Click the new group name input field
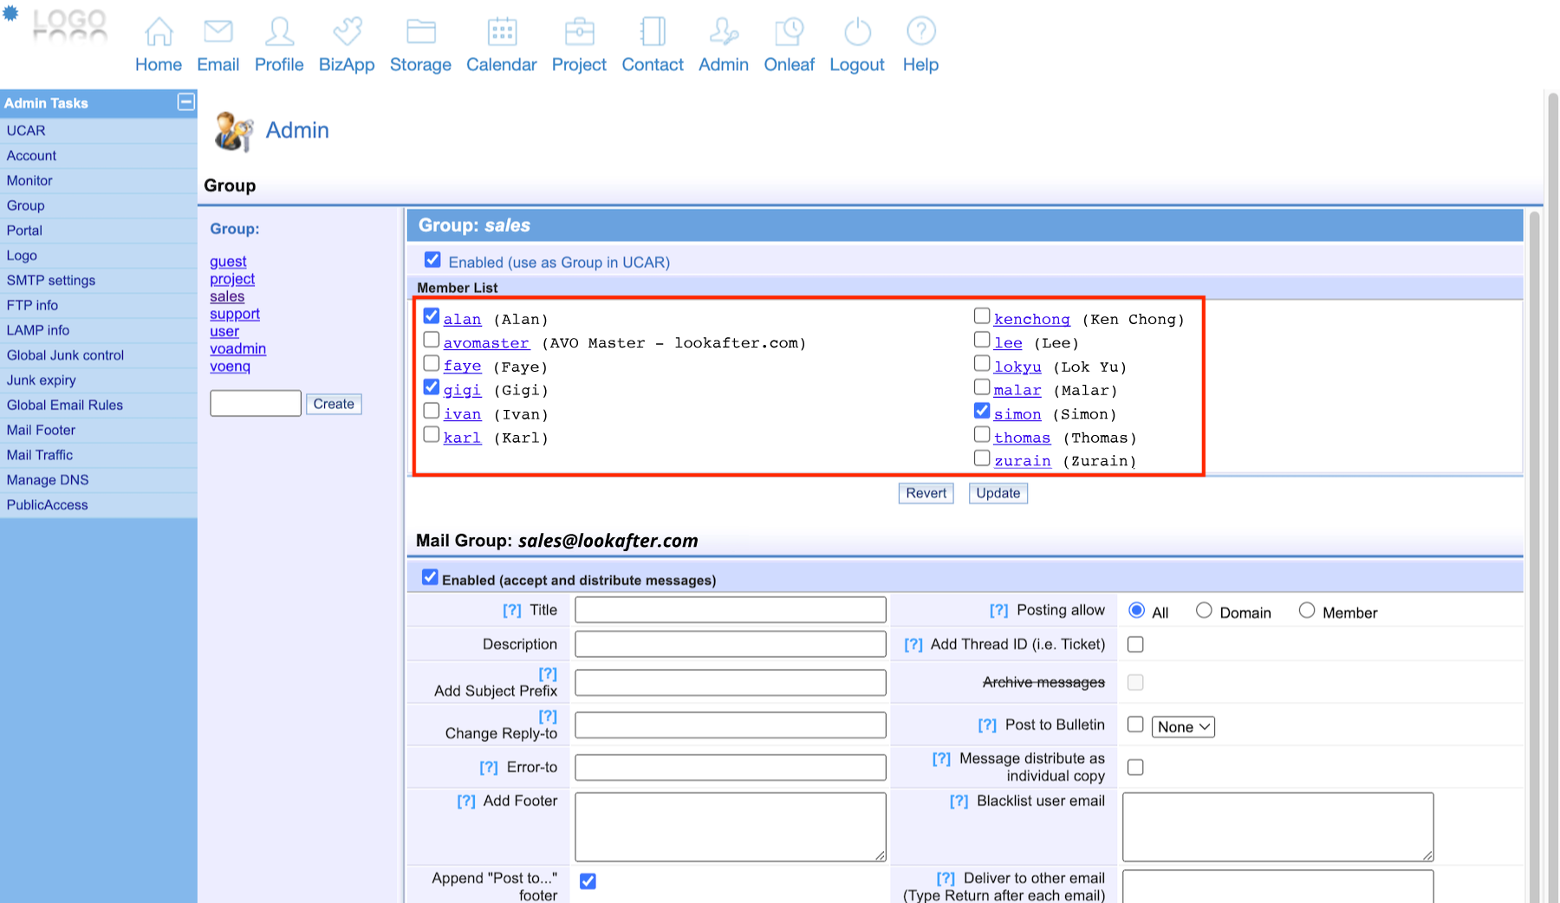 point(256,404)
